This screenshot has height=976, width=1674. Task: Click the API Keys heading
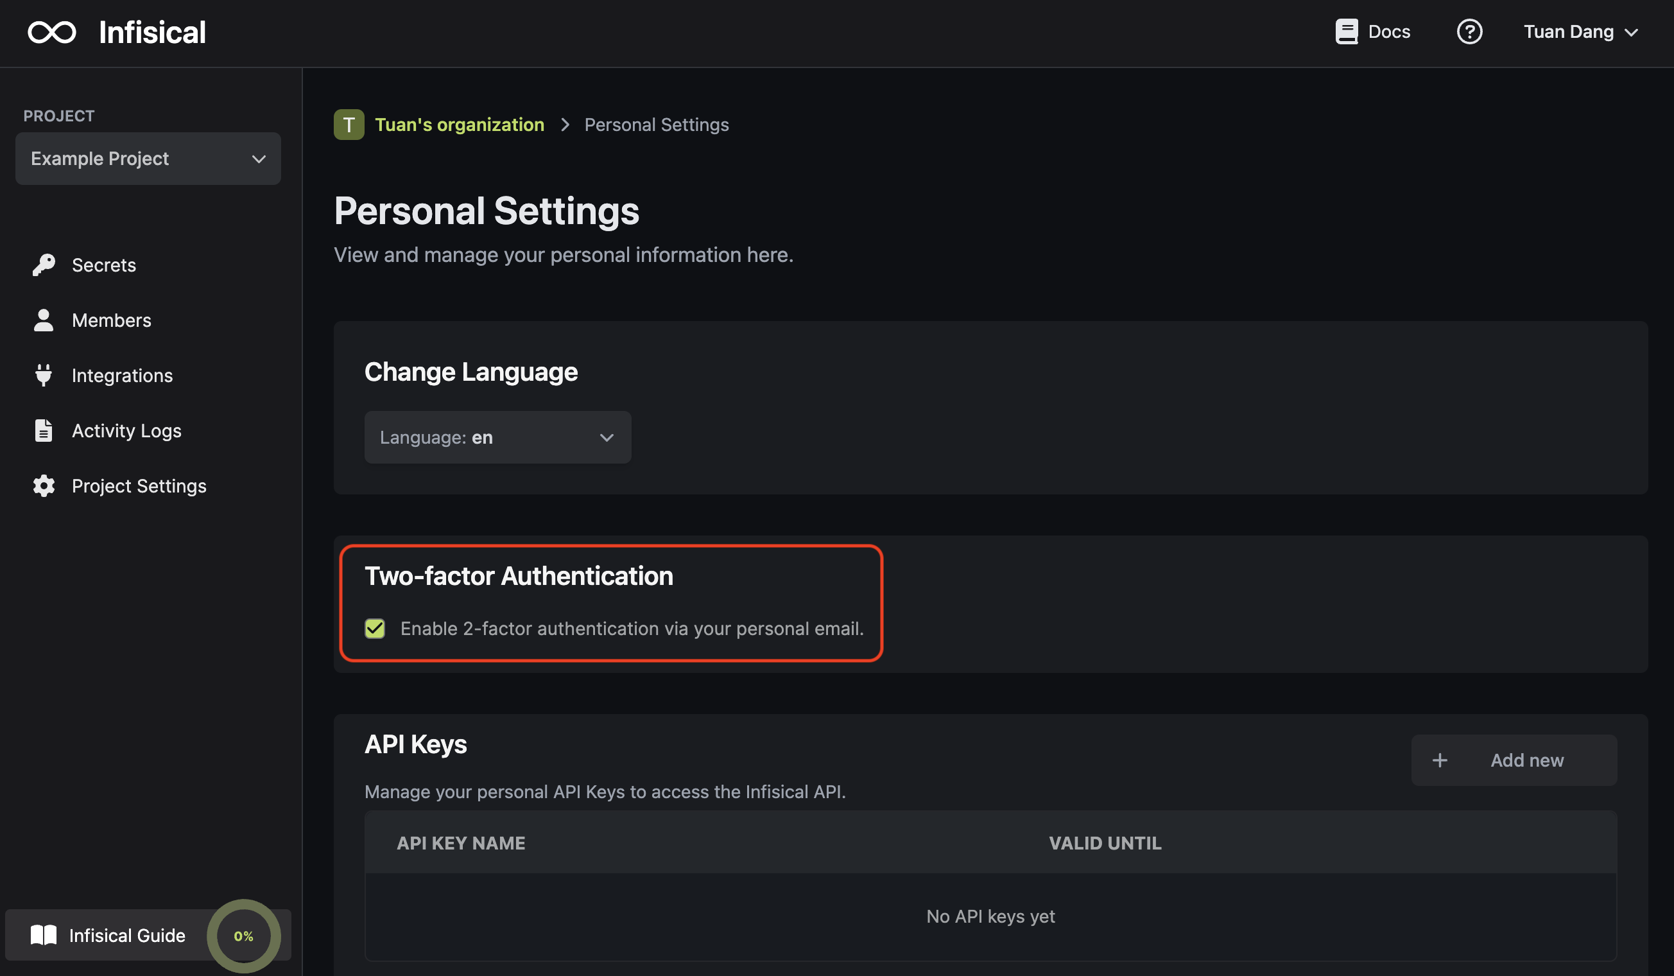pos(416,744)
